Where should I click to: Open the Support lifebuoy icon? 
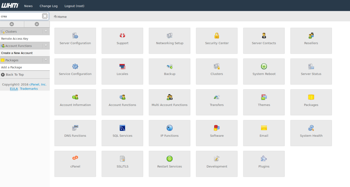coord(122,36)
